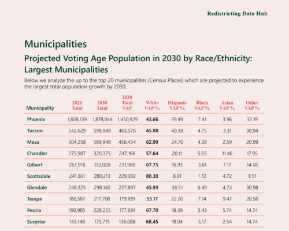The width and height of the screenshot is (289, 231).
Task: Select the Scottsdale row label
Action: click(39, 176)
